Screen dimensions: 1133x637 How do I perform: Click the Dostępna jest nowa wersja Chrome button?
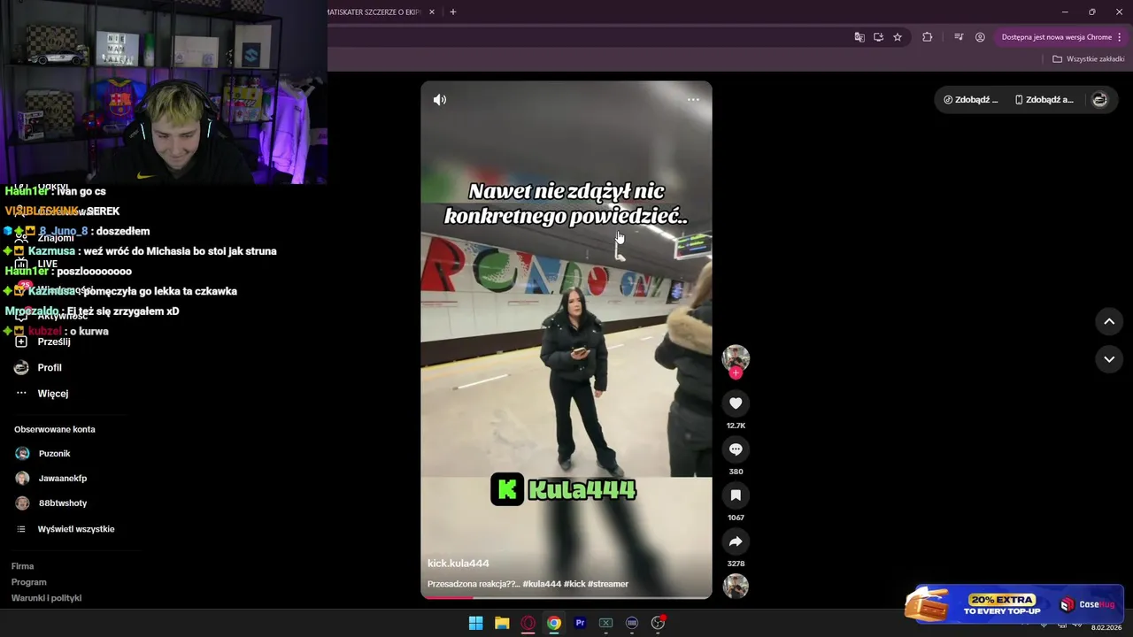(1057, 37)
